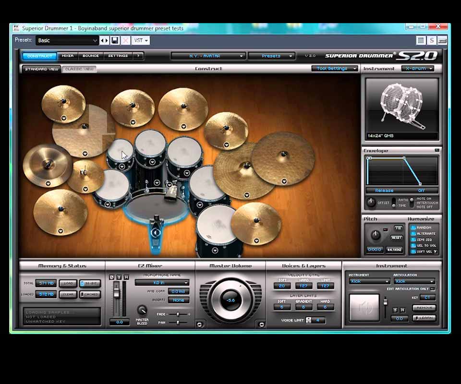This screenshot has height=384, width=461.
Task: Mute the EZ Mixer channel with M
Action: tap(126, 277)
